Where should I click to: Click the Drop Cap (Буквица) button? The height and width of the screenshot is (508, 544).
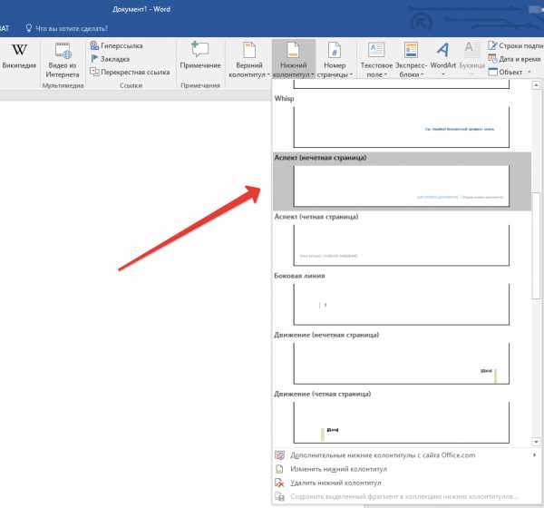(x=471, y=59)
